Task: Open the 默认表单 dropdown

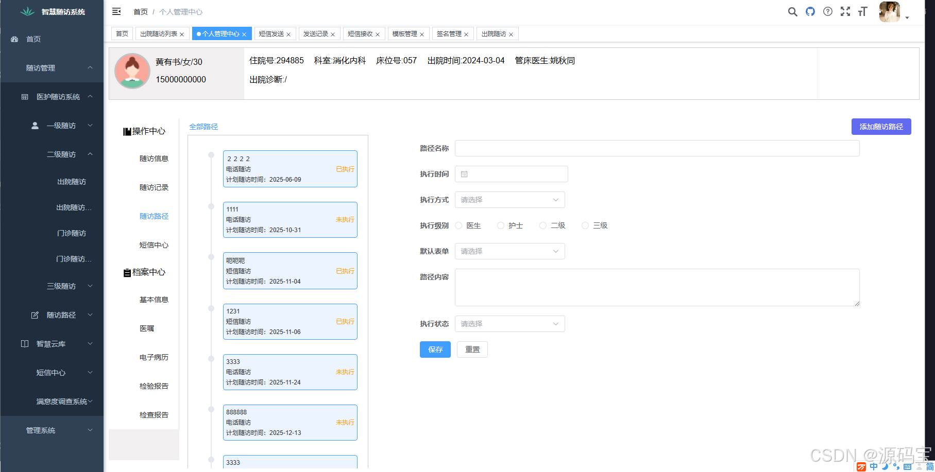Action: [x=510, y=251]
